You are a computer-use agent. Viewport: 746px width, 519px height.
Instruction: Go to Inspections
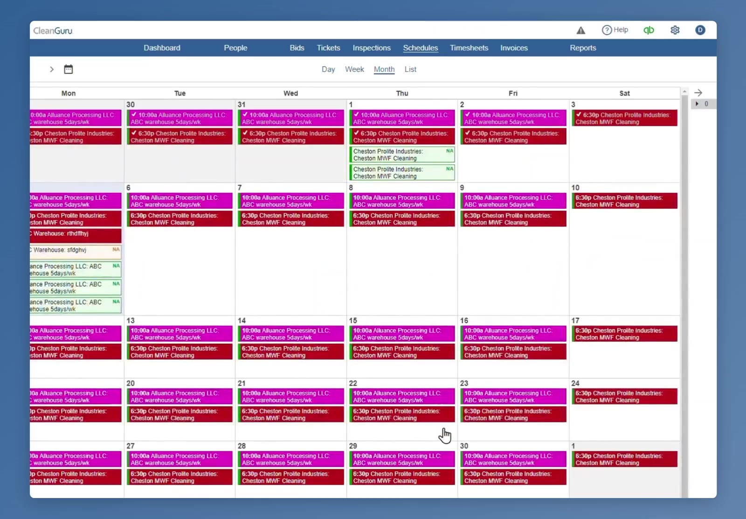(372, 48)
